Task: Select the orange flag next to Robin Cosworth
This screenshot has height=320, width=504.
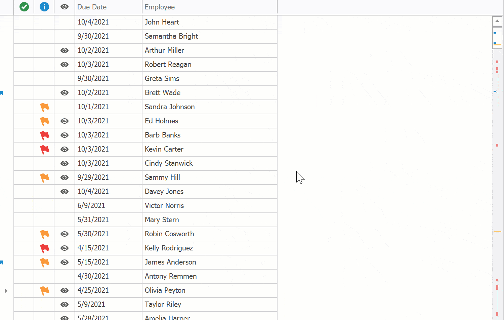Action: (x=44, y=234)
